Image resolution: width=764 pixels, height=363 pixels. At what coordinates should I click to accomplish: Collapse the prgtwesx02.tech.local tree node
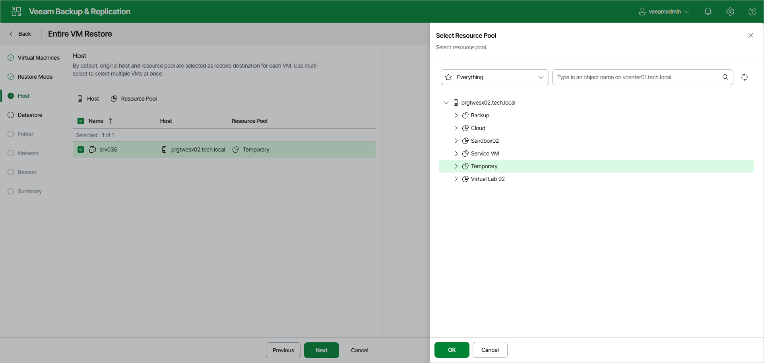coord(446,103)
